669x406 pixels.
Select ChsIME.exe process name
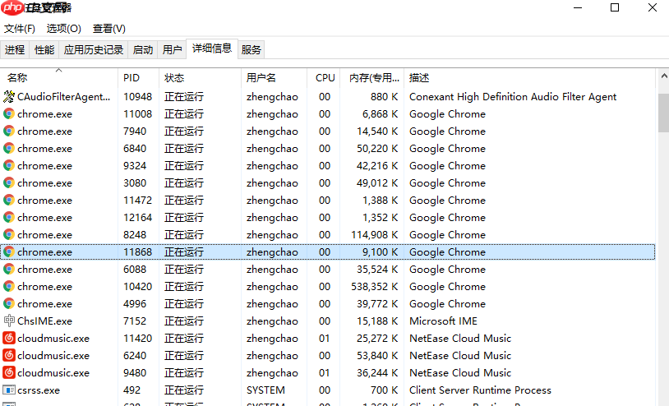pyautogui.click(x=45, y=321)
